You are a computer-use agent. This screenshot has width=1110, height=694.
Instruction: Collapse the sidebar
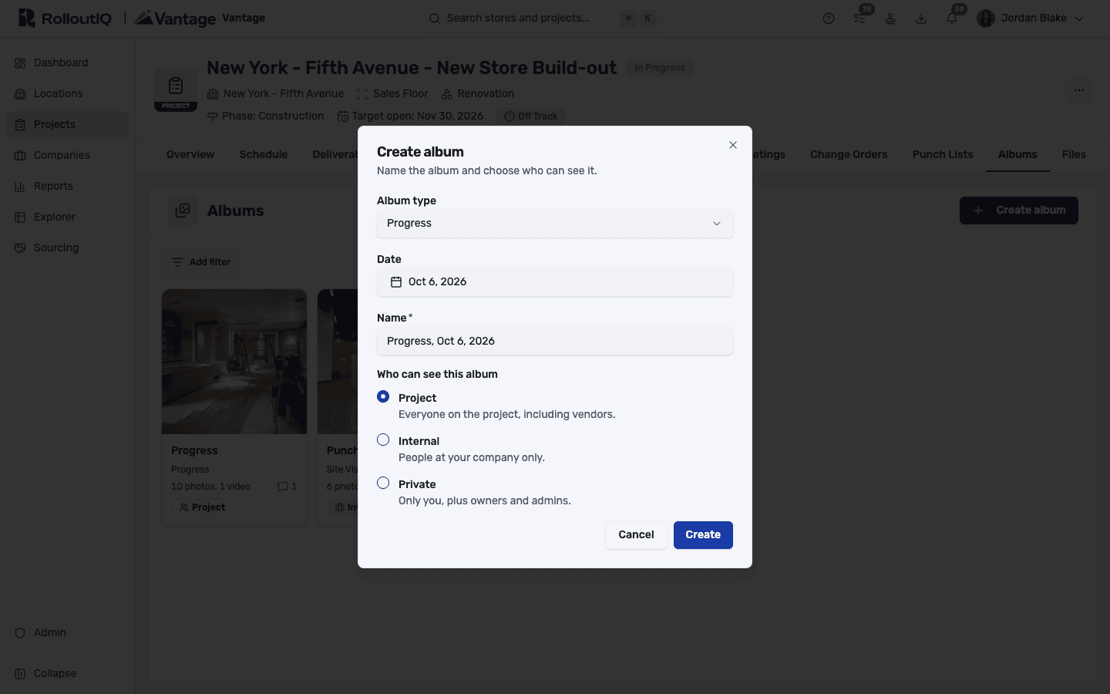68,674
